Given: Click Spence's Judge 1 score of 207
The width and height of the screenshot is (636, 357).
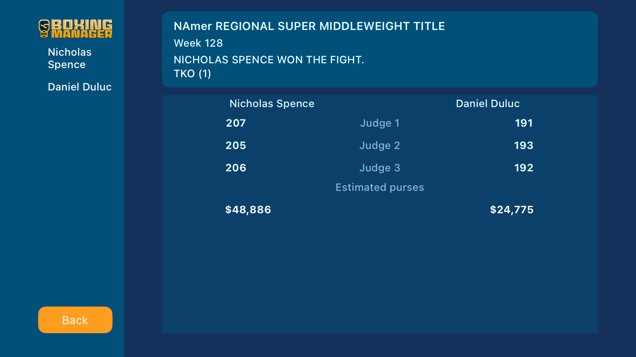Looking at the screenshot, I should click(236, 123).
